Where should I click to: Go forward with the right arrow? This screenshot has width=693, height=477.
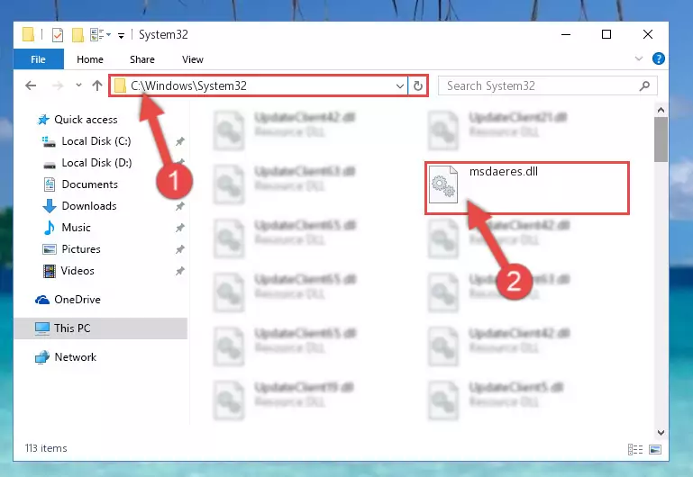[58, 85]
